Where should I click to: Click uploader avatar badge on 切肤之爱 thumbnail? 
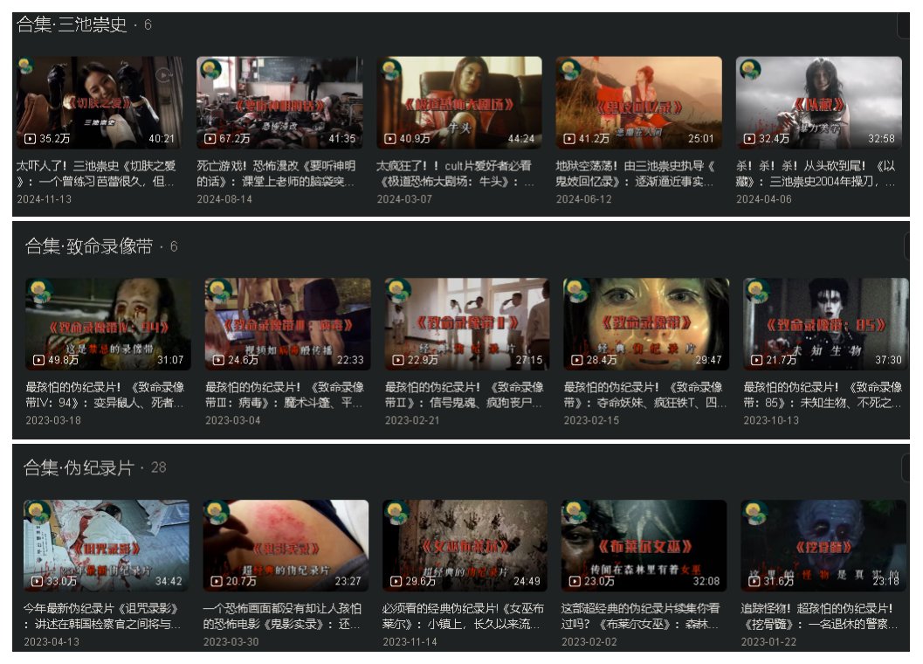pyautogui.click(x=26, y=66)
